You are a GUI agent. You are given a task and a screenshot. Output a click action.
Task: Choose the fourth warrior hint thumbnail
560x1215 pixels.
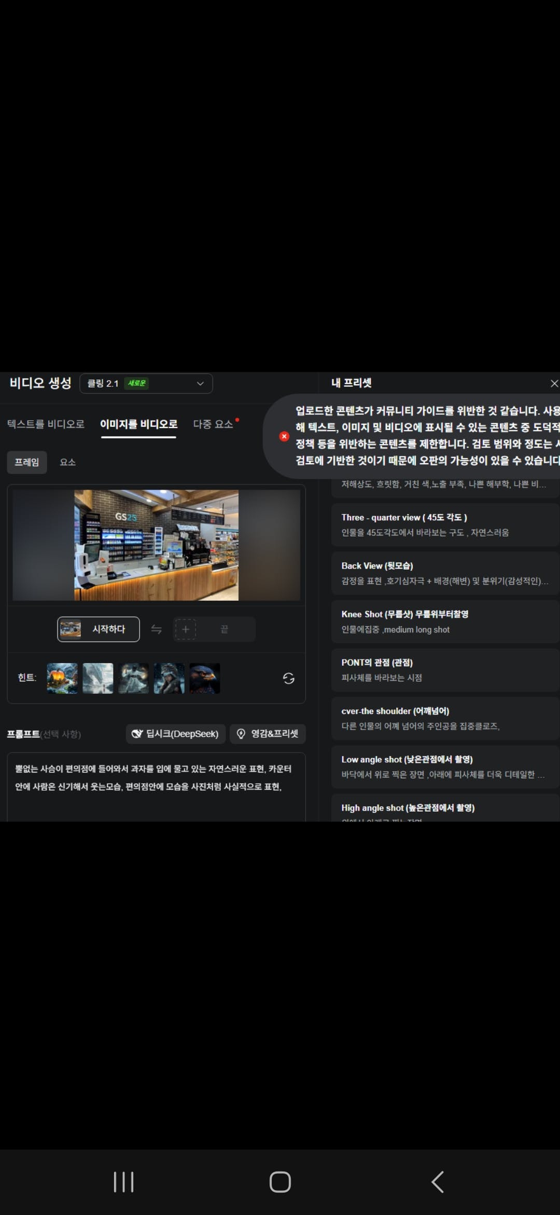click(169, 678)
